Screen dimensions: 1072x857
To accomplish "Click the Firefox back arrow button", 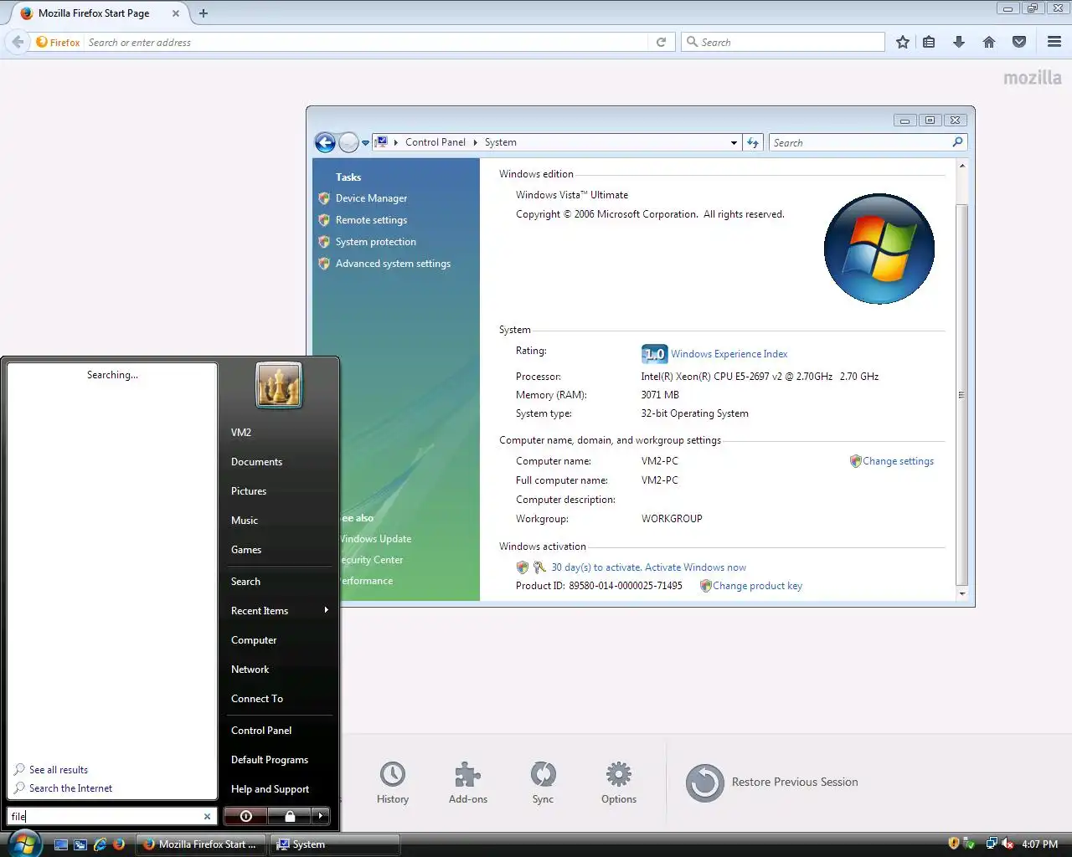I will click(18, 42).
